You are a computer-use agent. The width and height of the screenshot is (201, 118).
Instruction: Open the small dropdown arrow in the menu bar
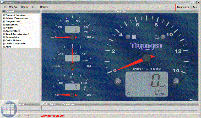click(x=160, y=7)
